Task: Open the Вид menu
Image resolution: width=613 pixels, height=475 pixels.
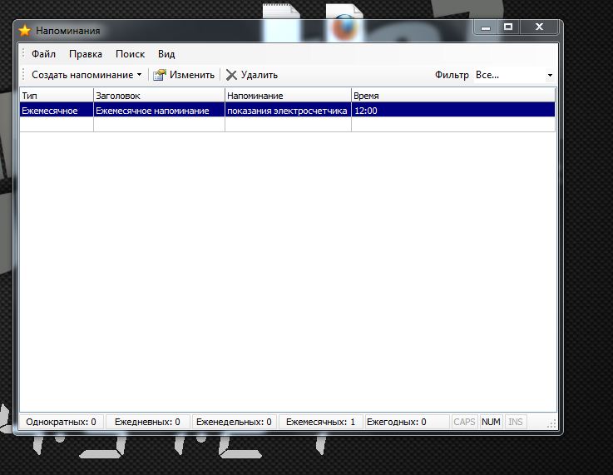Action: click(x=166, y=54)
